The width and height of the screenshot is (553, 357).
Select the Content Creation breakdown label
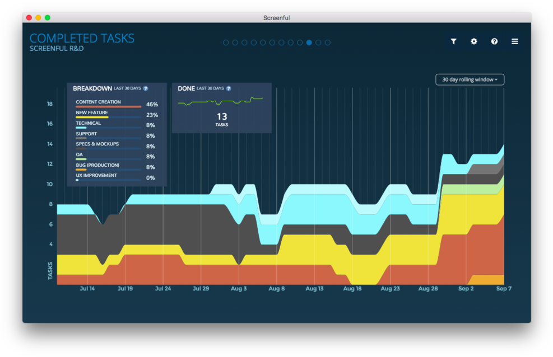tap(98, 102)
